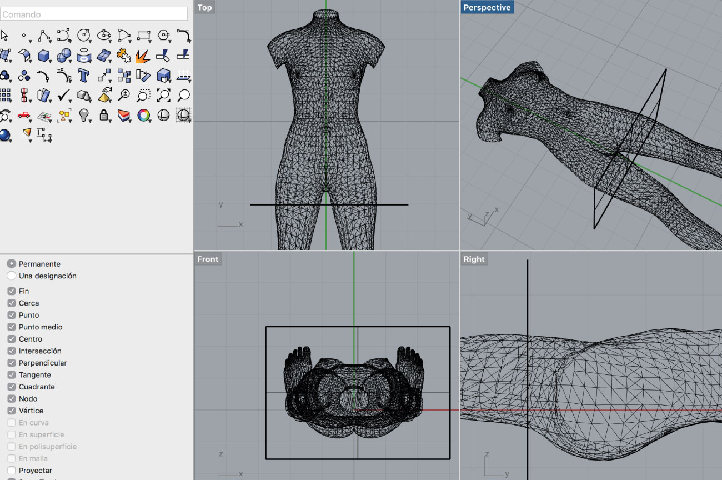Viewport: 722px width, 480px height.
Task: Select the Ellipse drawing tool
Action: pyautogui.click(x=104, y=36)
